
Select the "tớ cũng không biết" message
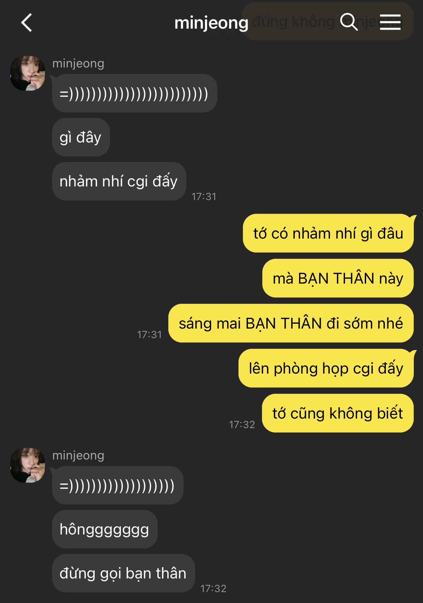338,413
